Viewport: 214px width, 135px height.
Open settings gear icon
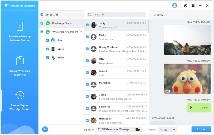186,6
